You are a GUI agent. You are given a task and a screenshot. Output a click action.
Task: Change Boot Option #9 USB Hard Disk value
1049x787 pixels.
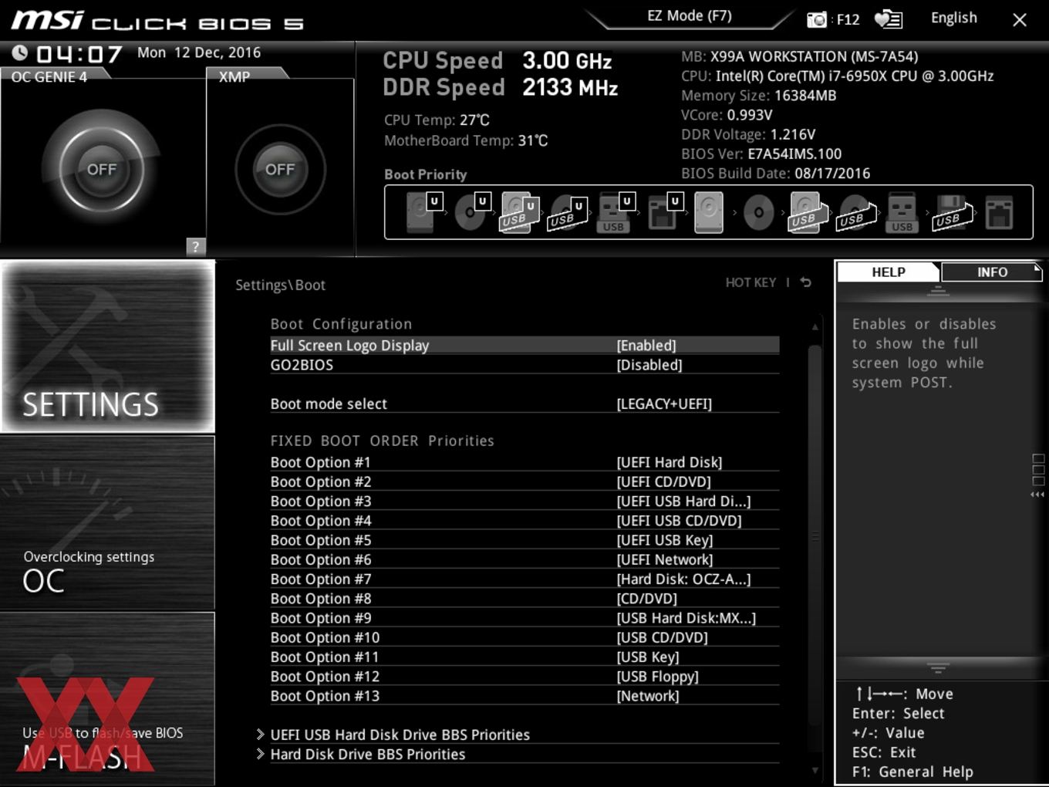click(x=686, y=618)
